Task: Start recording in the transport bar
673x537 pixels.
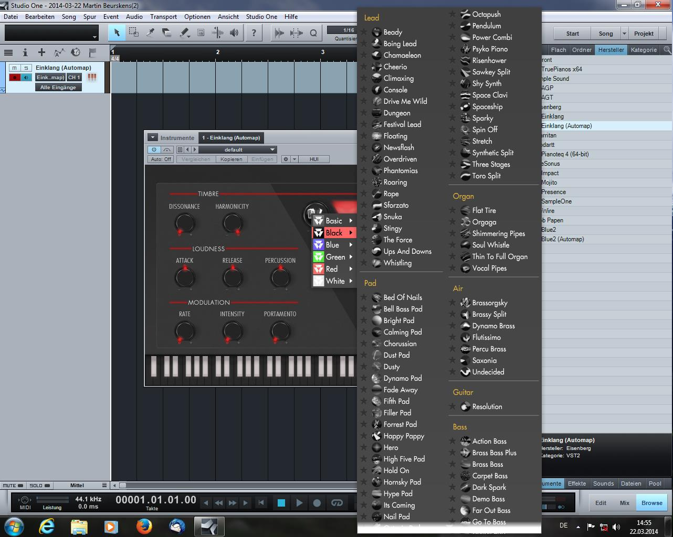Action: pos(317,503)
